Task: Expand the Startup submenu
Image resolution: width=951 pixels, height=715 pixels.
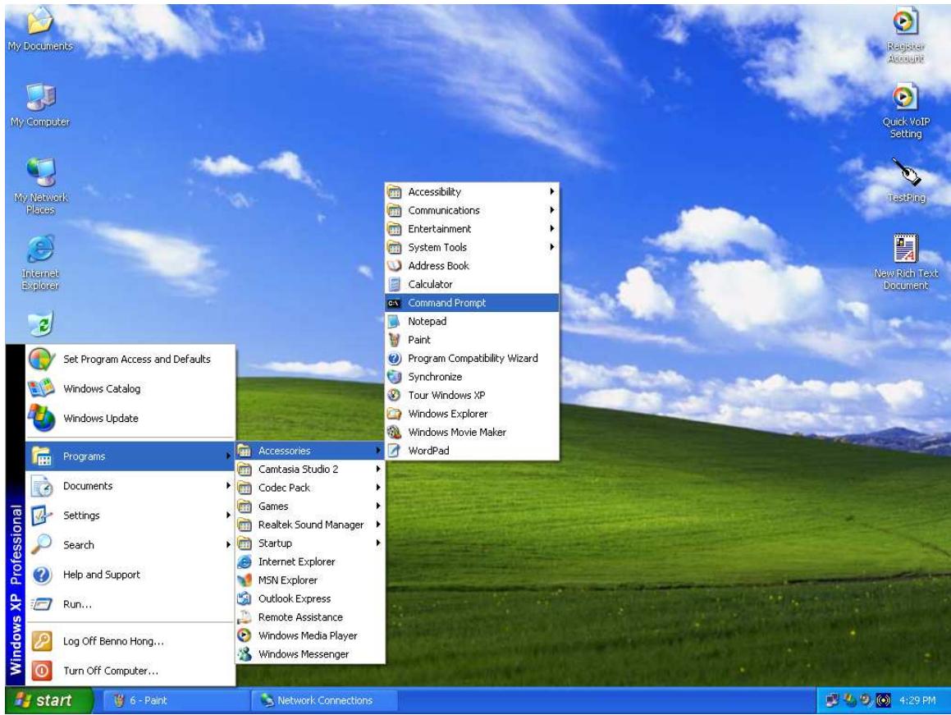Action: (310, 543)
